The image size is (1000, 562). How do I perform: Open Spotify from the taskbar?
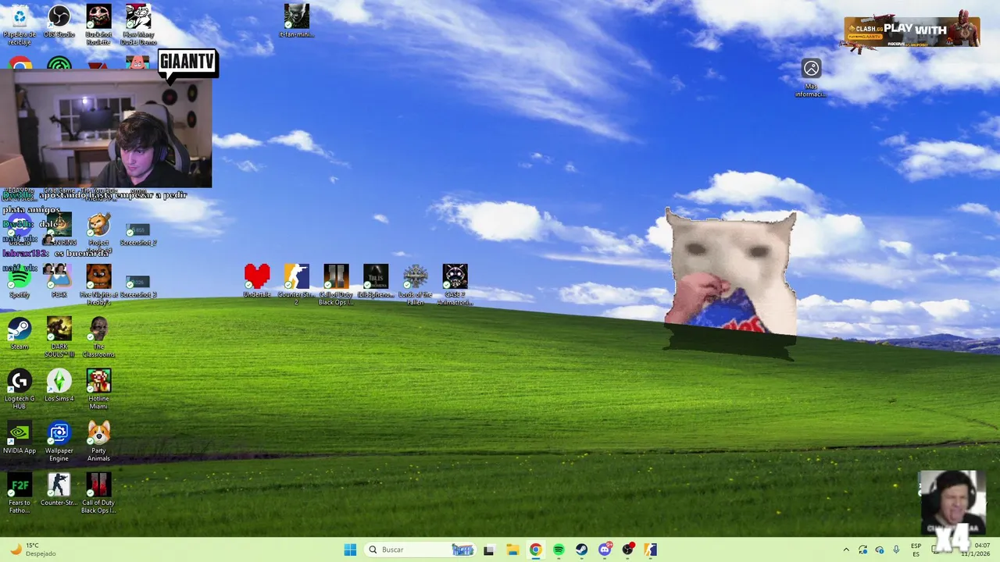tap(559, 550)
